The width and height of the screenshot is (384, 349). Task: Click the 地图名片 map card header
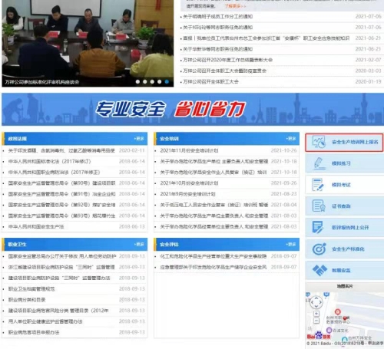(345, 286)
